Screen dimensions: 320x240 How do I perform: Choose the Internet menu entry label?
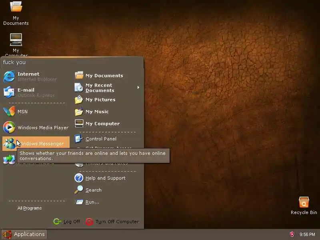(x=28, y=74)
